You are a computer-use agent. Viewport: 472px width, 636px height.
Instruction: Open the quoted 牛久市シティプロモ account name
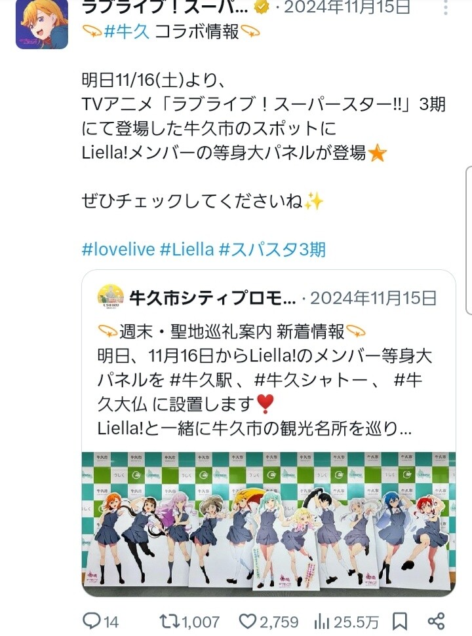[212, 298]
